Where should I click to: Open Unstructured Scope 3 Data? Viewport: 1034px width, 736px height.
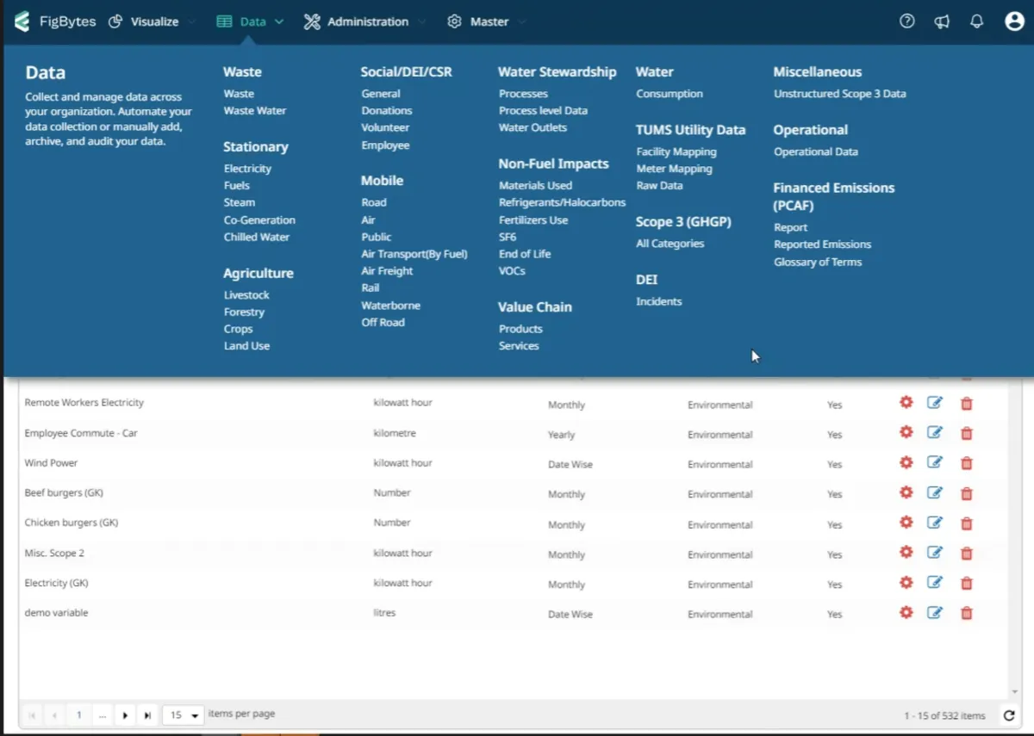(x=840, y=94)
